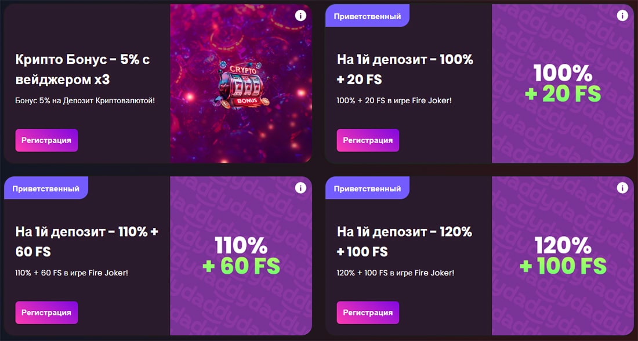Open info icon on Крипто Бонус card
This screenshot has width=638, height=341.
point(300,16)
